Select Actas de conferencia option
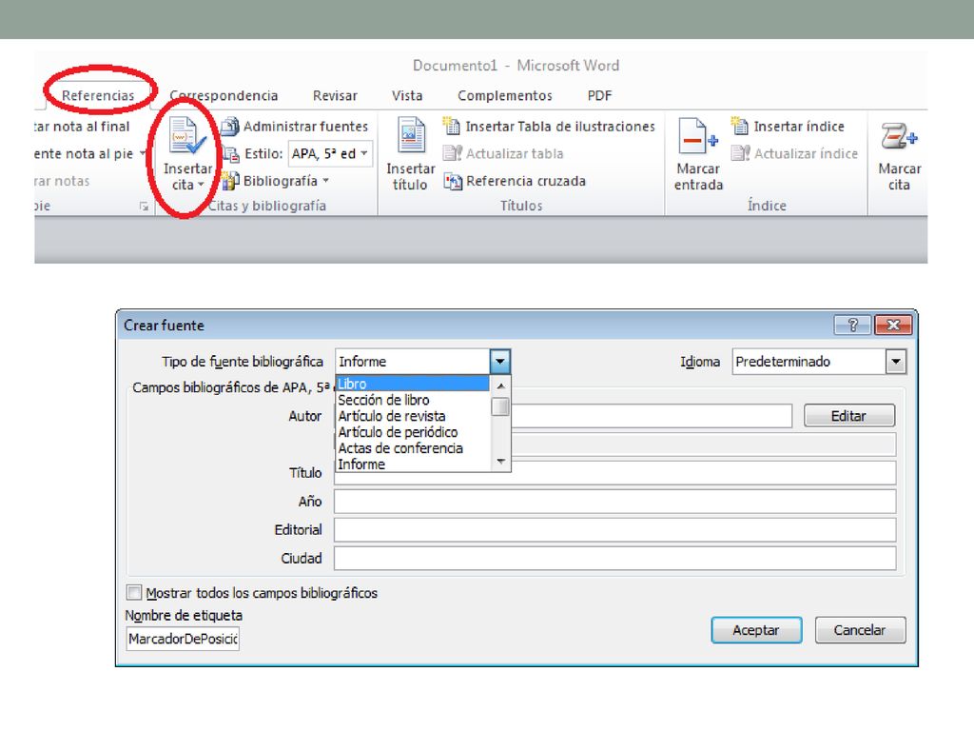The image size is (974, 731). click(x=413, y=448)
